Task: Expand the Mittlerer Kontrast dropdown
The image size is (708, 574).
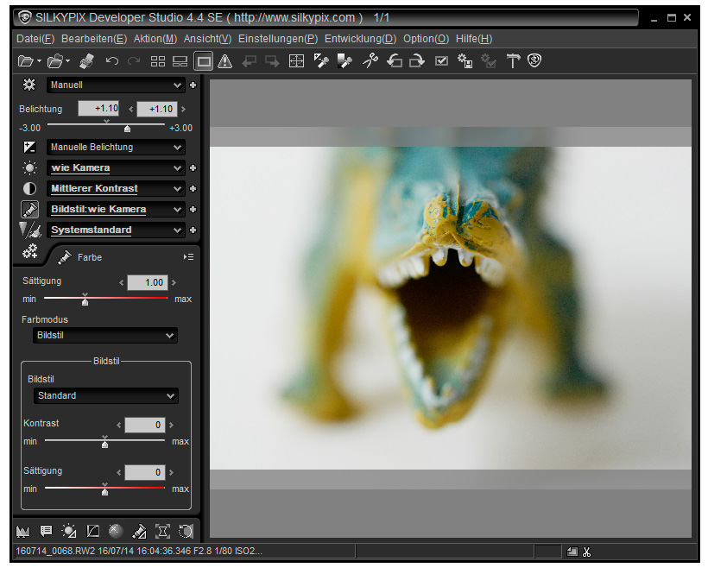Action: click(x=115, y=188)
